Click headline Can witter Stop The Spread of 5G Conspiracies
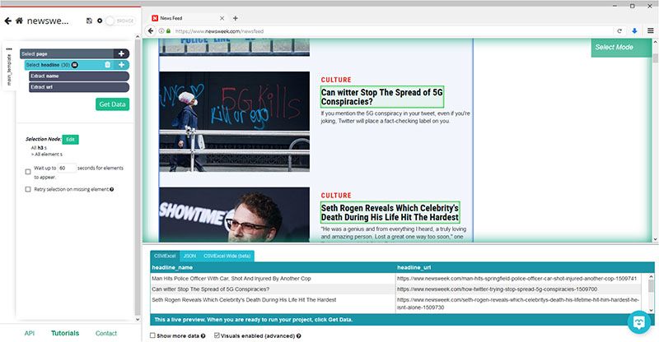This screenshot has width=659, height=342. coord(381,97)
